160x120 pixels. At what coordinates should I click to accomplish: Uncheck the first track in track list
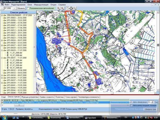click(2, 100)
